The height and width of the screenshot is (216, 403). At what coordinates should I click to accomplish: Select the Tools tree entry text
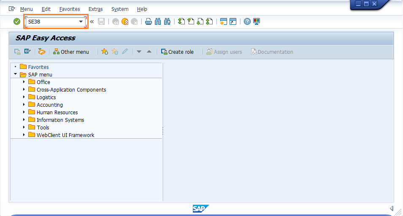43,127
